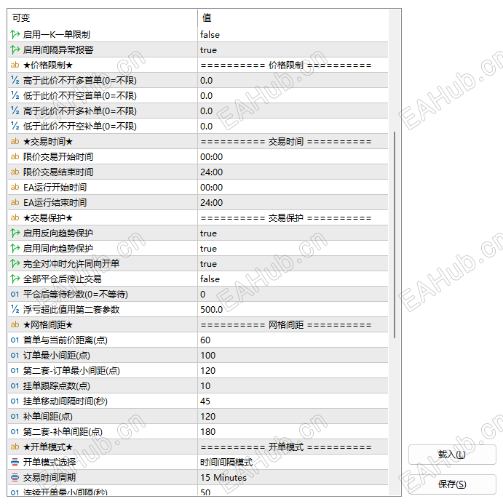
Task: Click the 保存(S) button
Action: [452, 484]
